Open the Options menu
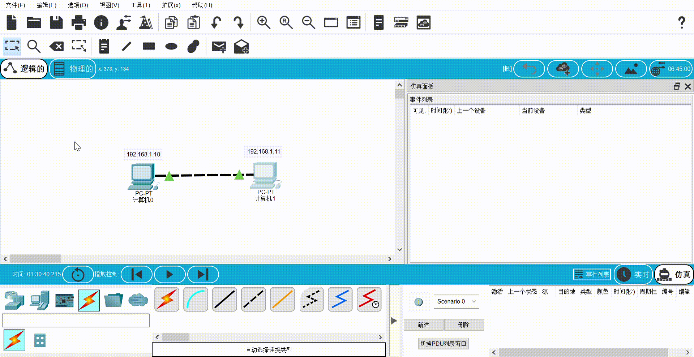The width and height of the screenshot is (694, 357). (x=78, y=5)
